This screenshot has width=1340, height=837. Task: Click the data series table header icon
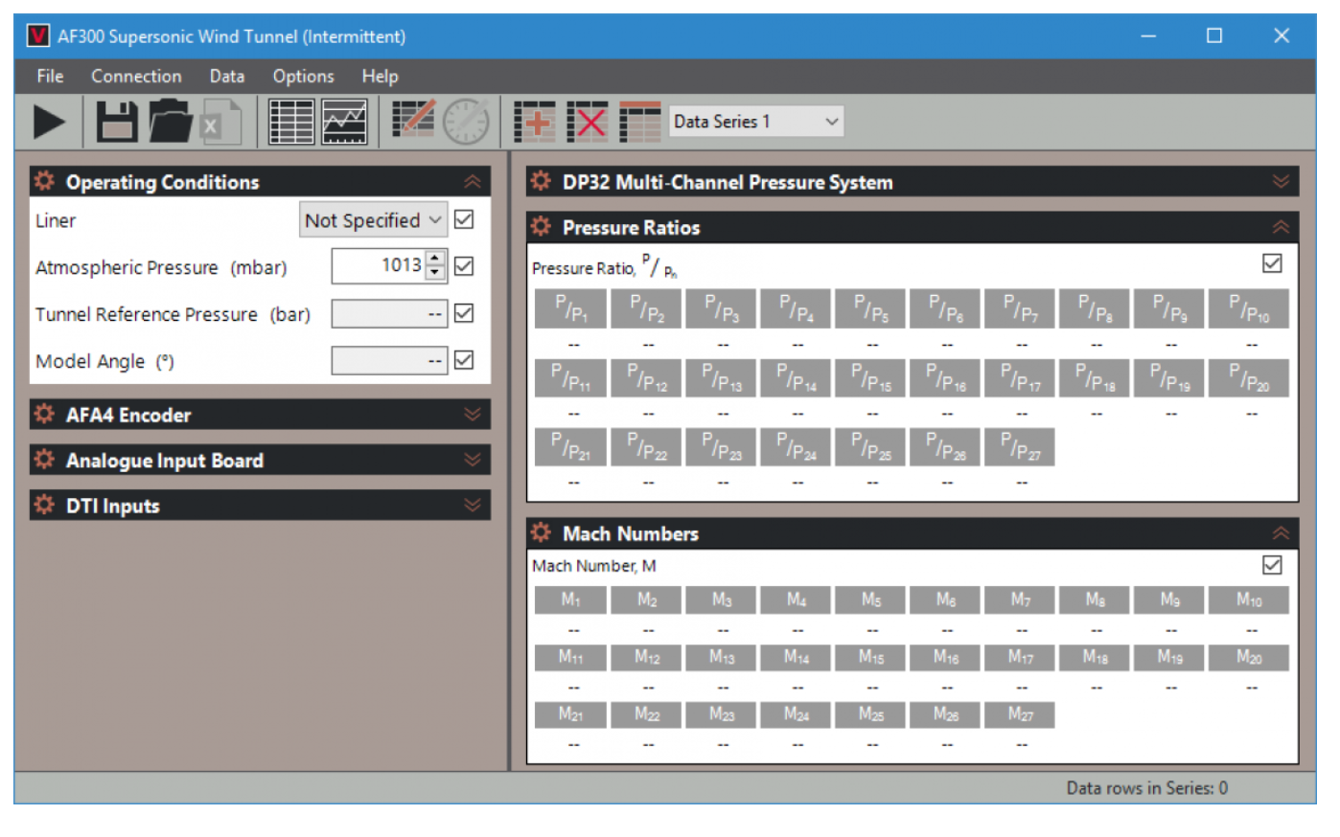[640, 122]
